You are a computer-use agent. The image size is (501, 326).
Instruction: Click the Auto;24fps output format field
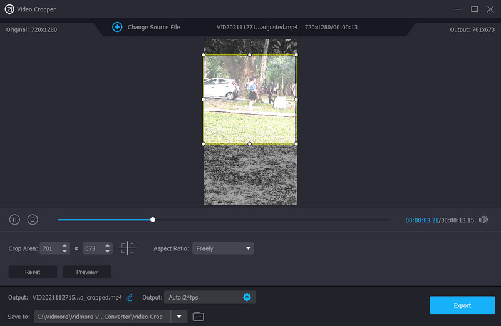pos(202,297)
